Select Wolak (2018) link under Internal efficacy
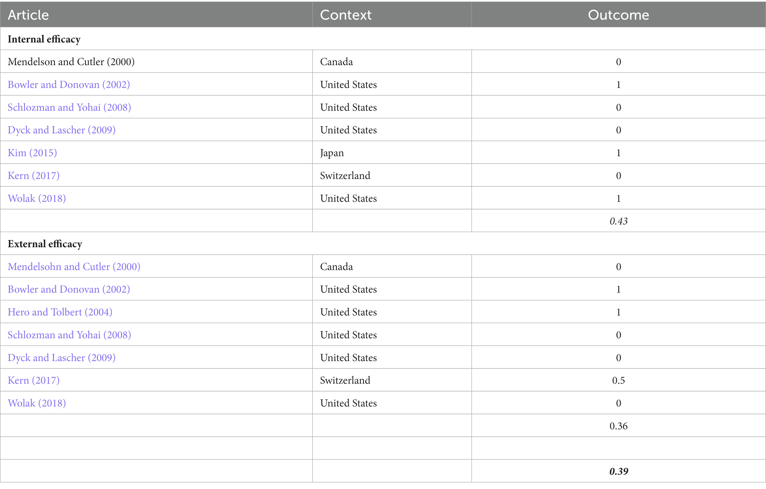 (x=37, y=198)
